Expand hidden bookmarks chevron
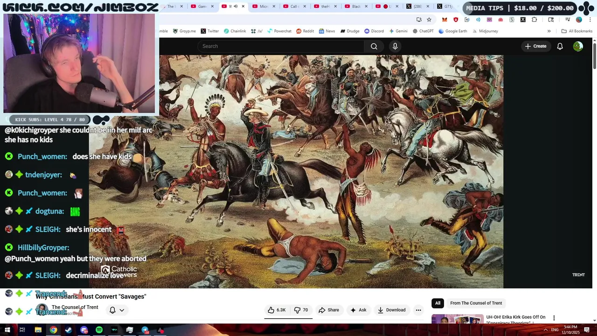This screenshot has width=597, height=336. pyautogui.click(x=549, y=31)
